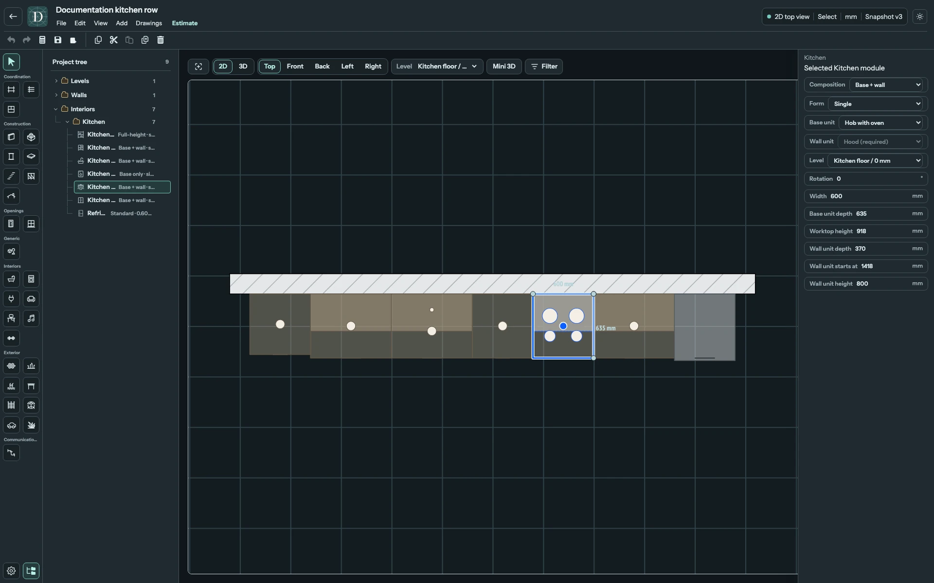The height and width of the screenshot is (583, 934).
Task: Choose the music note interiors tool
Action: pos(31,319)
